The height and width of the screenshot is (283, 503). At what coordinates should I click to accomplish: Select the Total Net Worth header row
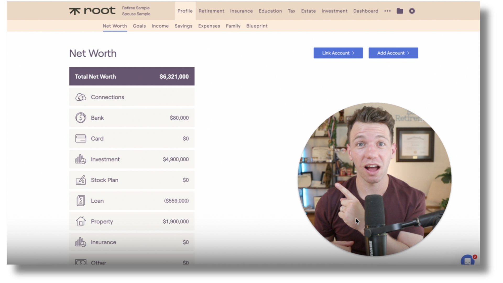pos(132,76)
